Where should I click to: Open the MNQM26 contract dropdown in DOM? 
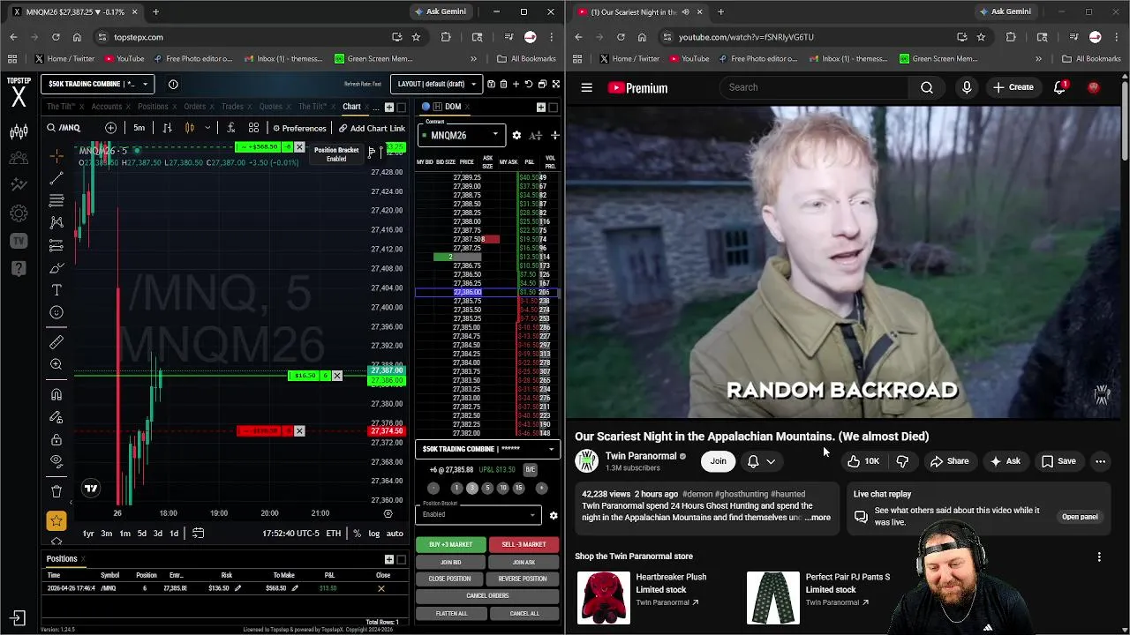click(x=463, y=135)
